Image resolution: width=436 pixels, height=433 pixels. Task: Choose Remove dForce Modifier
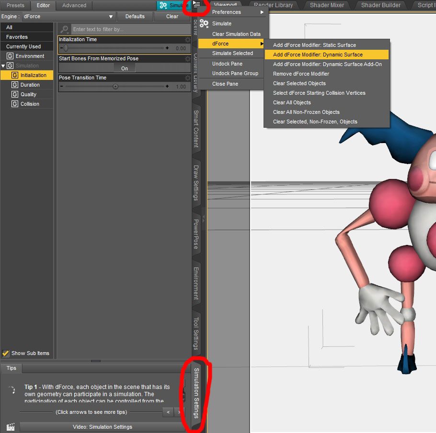326,74
